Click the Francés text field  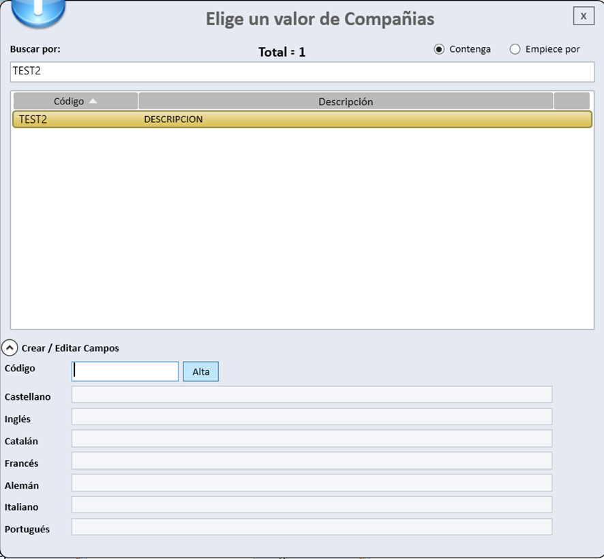pyautogui.click(x=312, y=461)
